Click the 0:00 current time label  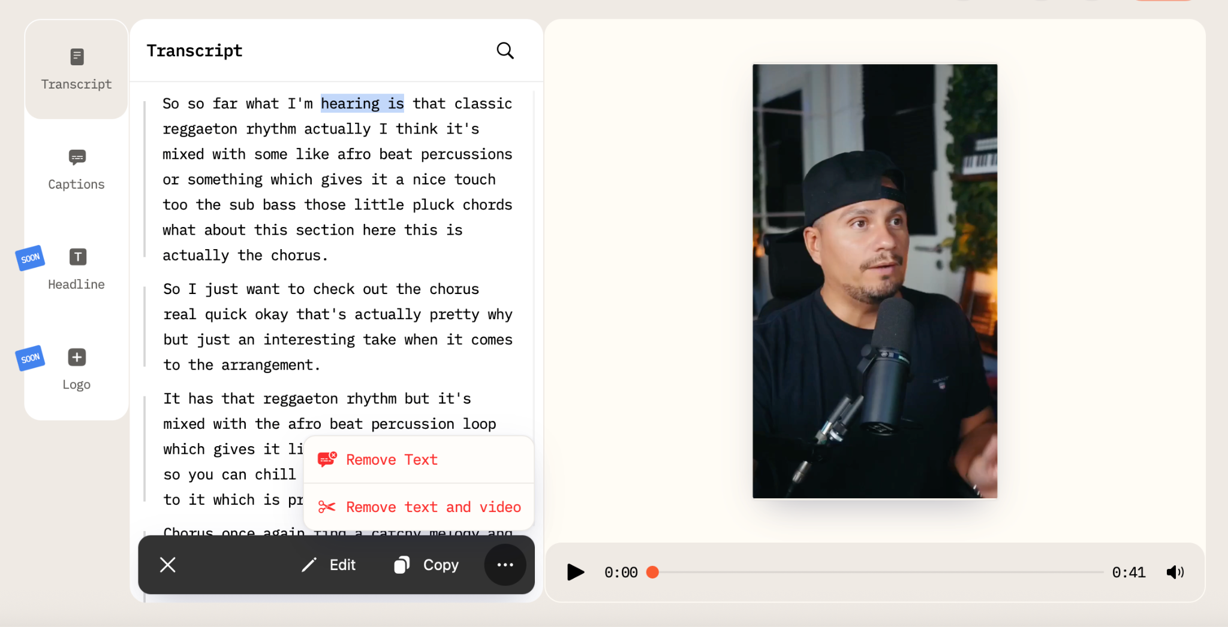[x=621, y=573]
